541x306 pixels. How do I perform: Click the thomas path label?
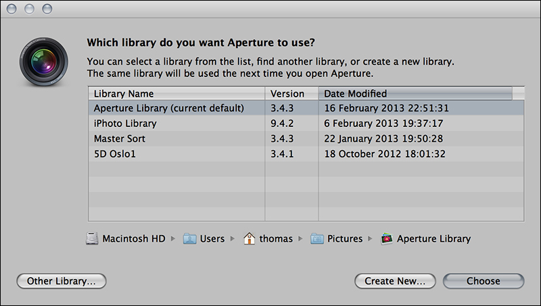pyautogui.click(x=276, y=238)
